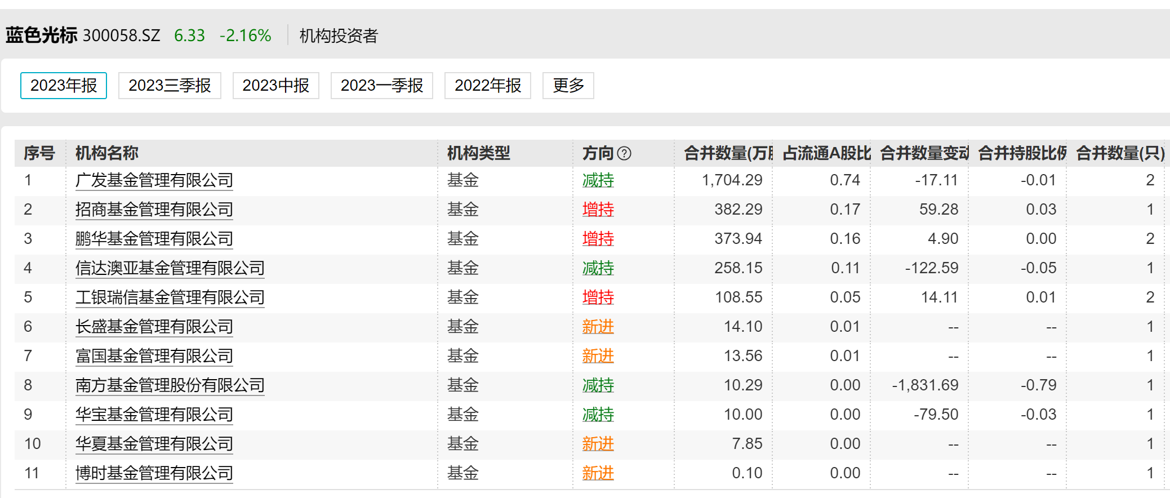Open 长盛基金管理有限公司 link
1170x498 pixels.
point(154,327)
